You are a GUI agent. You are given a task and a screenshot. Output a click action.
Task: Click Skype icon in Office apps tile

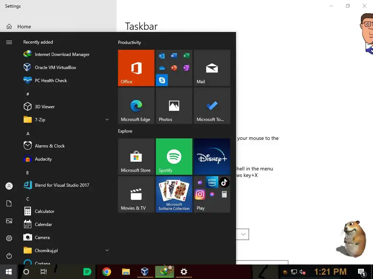pyautogui.click(x=162, y=80)
